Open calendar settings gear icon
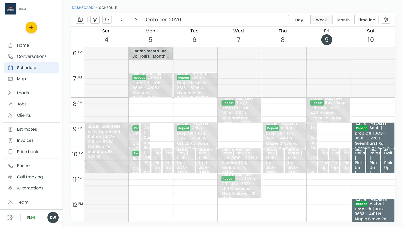Image resolution: width=403 pixels, height=227 pixels. (386, 20)
